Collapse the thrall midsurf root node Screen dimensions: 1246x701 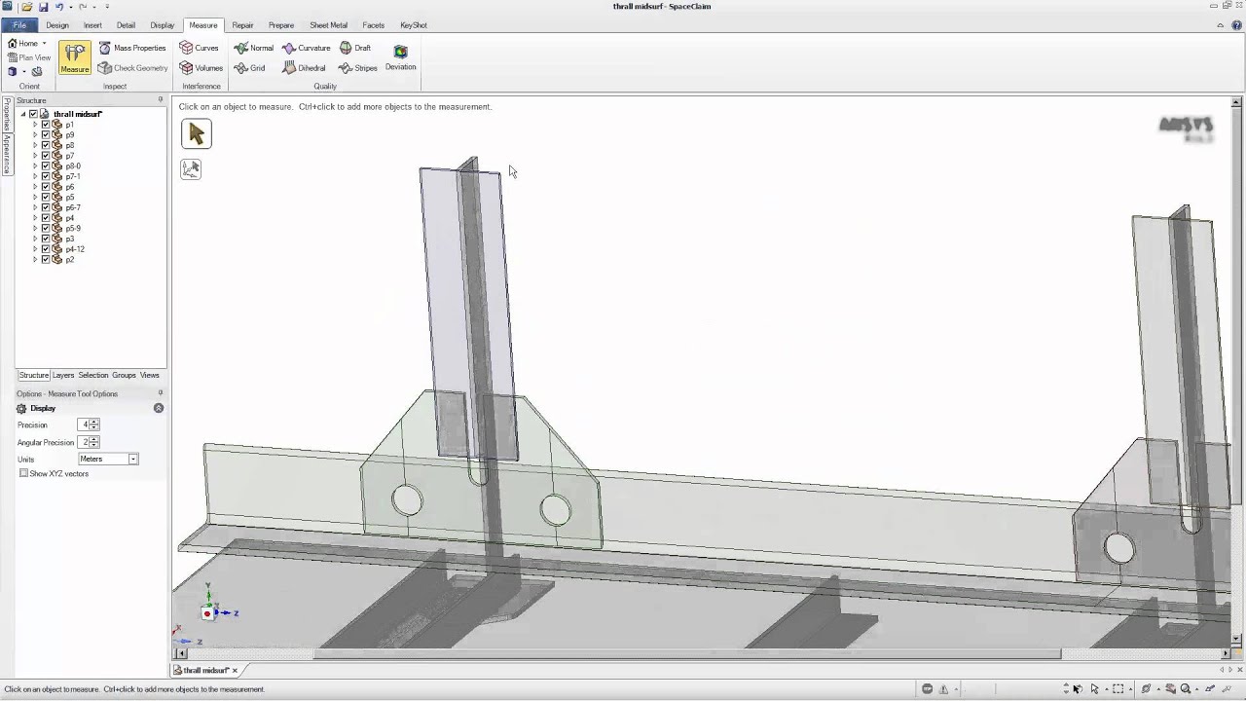23,114
